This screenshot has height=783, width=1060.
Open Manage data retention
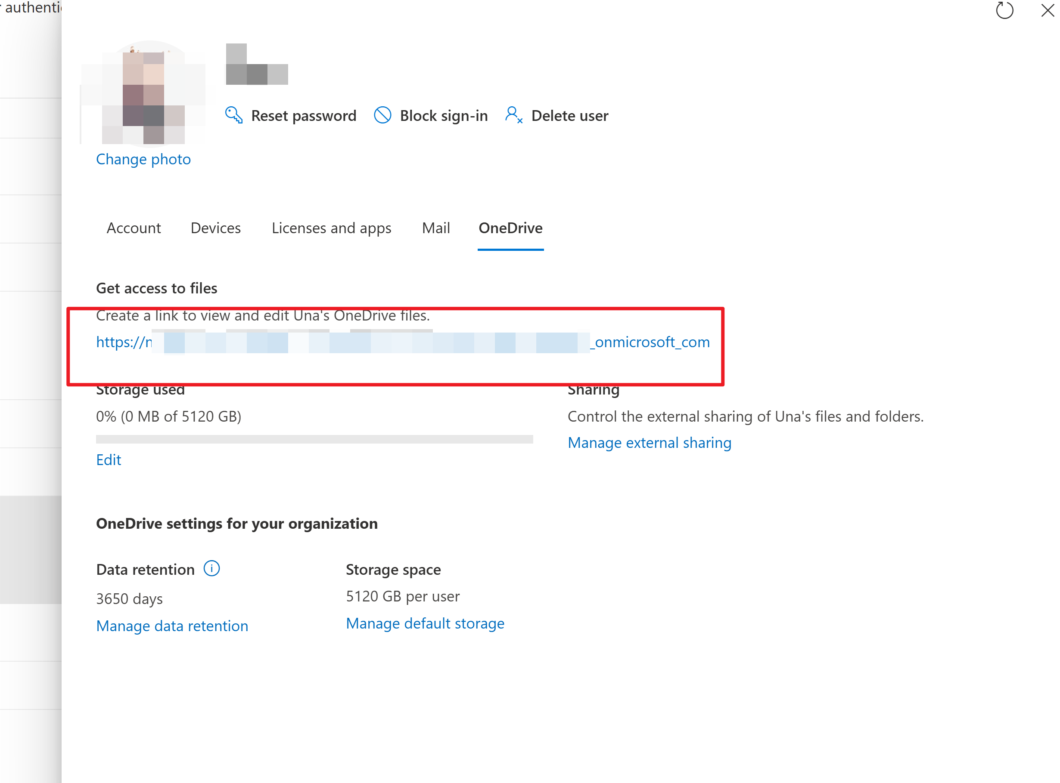click(172, 626)
